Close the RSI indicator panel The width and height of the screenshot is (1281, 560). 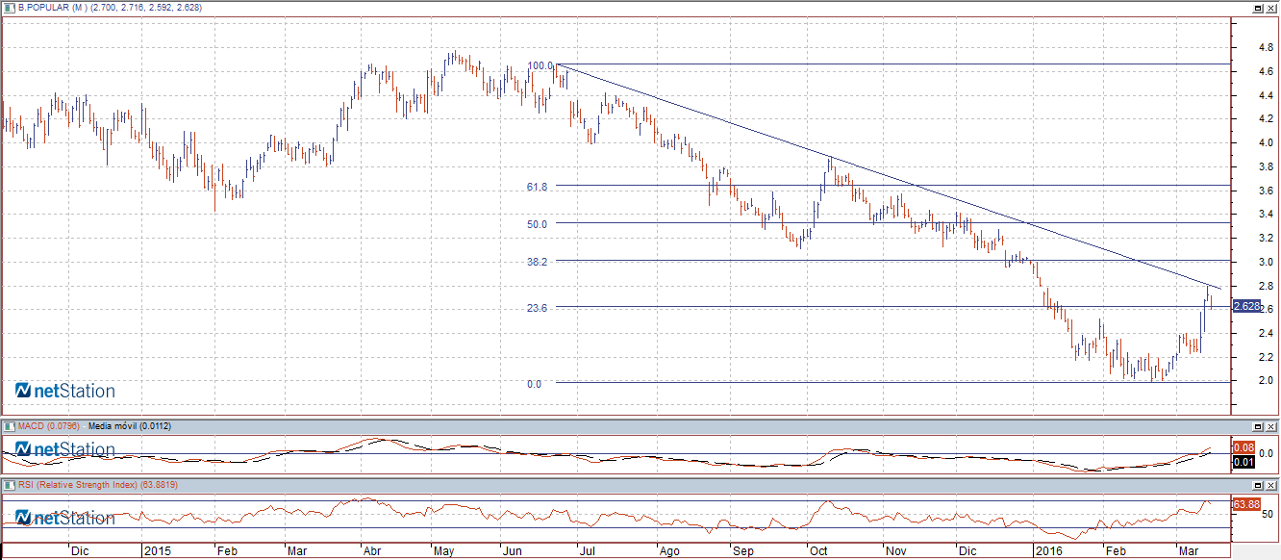tap(1271, 485)
